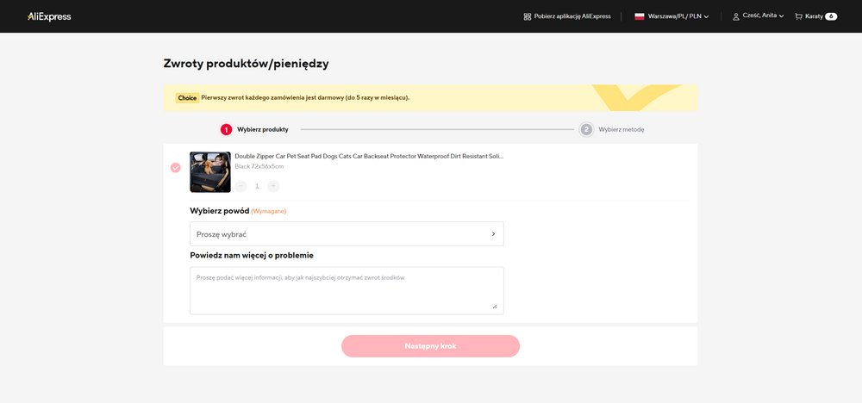Decrease the quantity with the minus button
The height and width of the screenshot is (403, 862).
point(240,186)
